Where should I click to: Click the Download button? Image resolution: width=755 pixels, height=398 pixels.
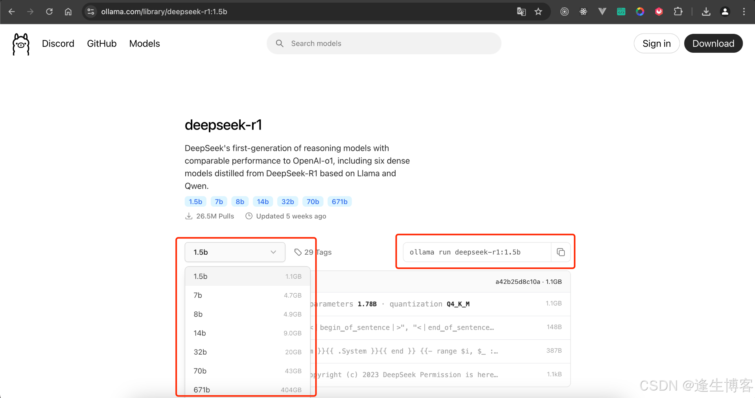coord(713,43)
